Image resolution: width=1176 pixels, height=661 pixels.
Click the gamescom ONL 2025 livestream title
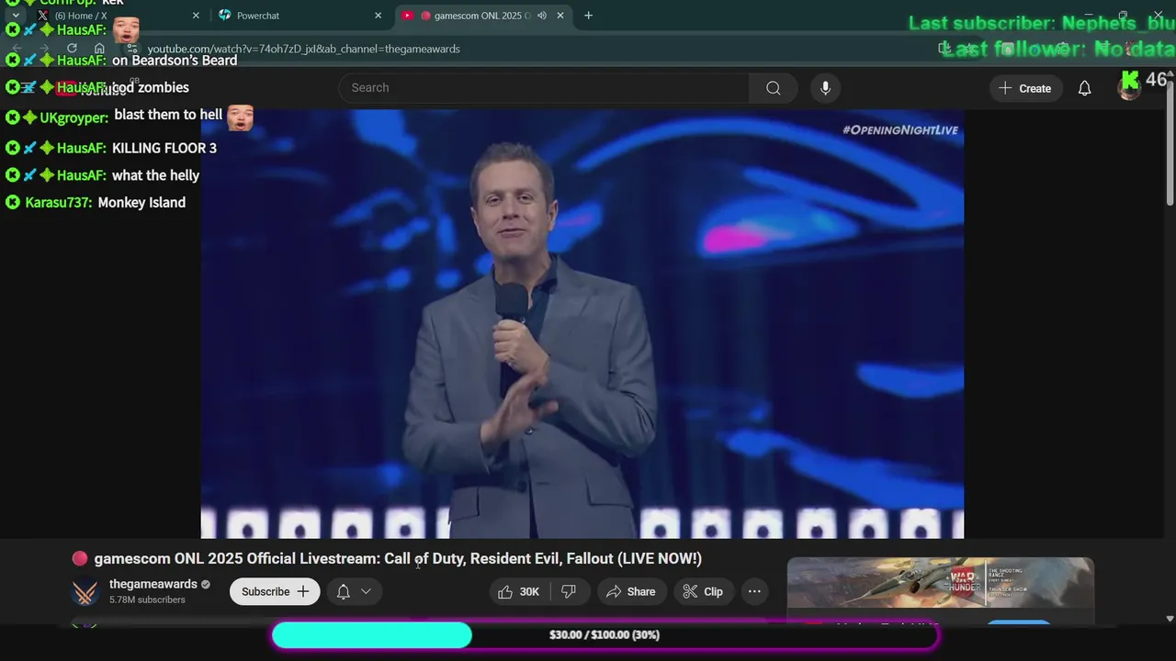click(x=398, y=558)
